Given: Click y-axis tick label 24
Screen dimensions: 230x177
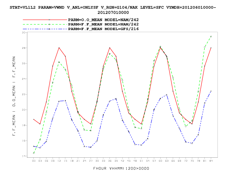Looking at the screenshot, I should pos(24,79).
